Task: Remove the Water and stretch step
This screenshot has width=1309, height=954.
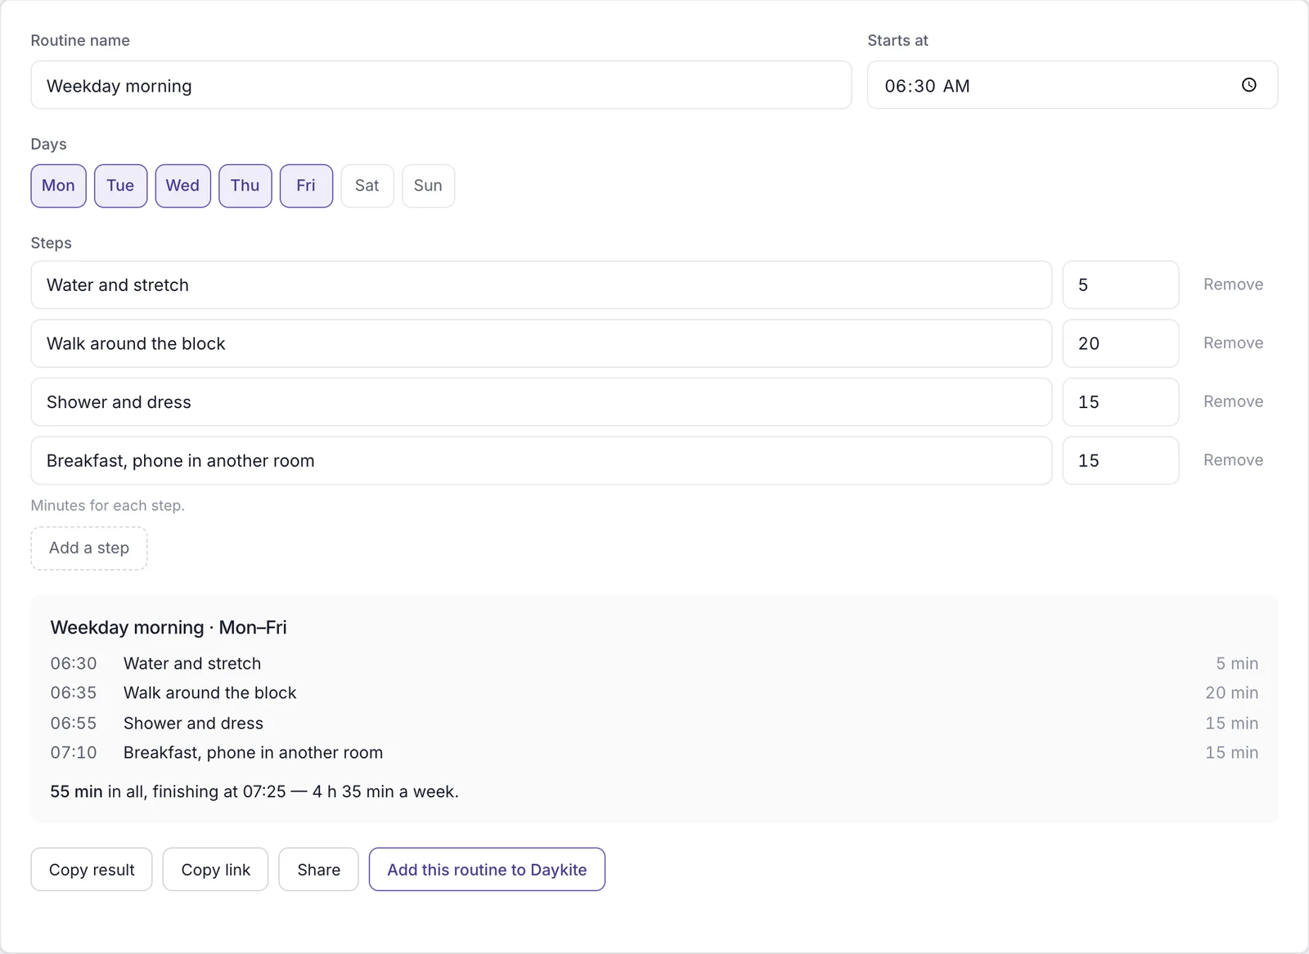Action: (x=1233, y=284)
